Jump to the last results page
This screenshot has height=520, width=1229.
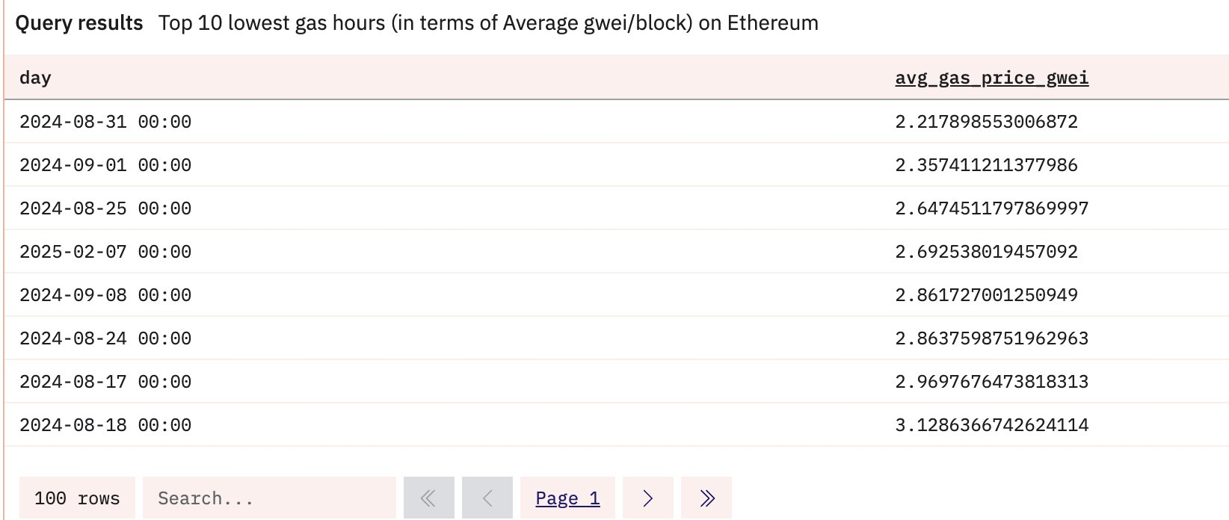(706, 498)
